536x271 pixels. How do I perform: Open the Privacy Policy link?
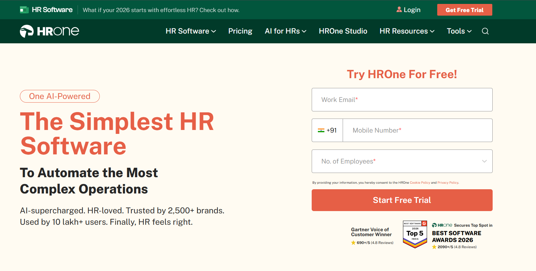(448, 183)
